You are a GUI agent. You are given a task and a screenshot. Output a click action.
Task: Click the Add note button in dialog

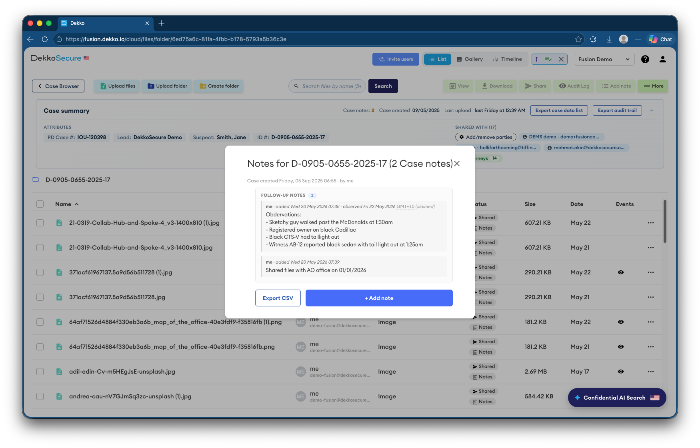pos(379,298)
